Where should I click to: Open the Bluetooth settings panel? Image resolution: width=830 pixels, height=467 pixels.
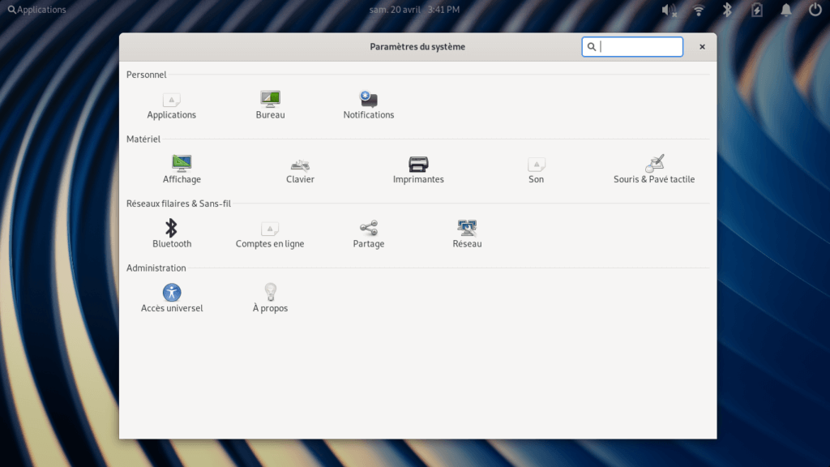point(172,234)
